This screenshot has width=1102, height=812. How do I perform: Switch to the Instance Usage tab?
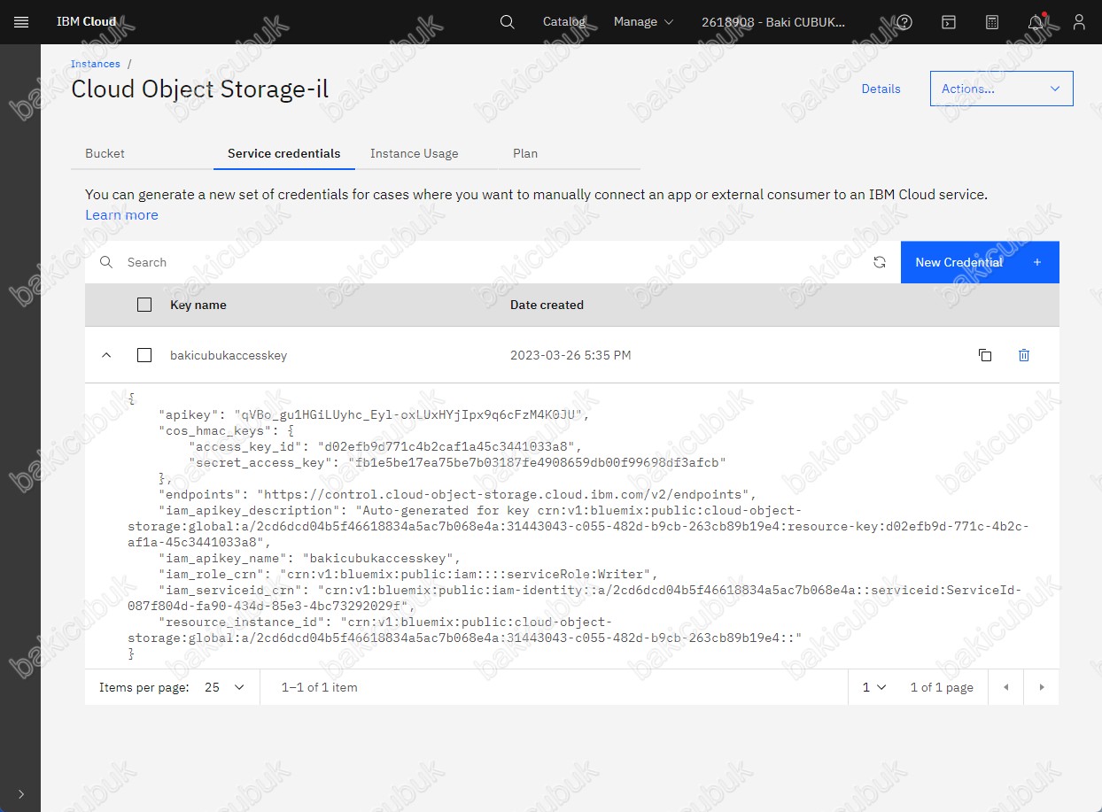click(x=414, y=153)
